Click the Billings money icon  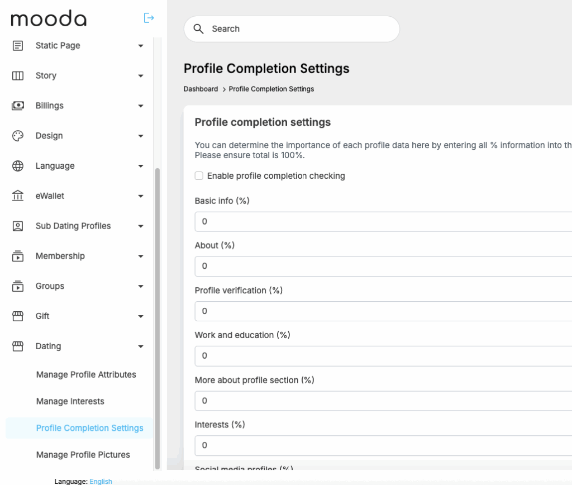click(18, 106)
